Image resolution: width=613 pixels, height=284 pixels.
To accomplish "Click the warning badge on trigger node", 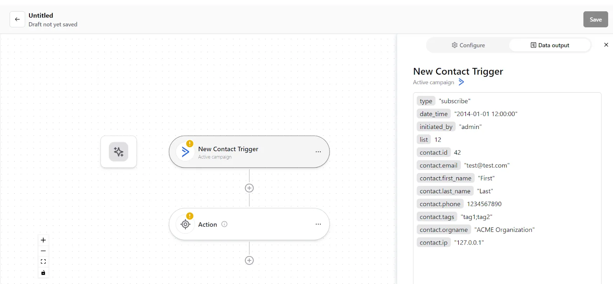I will pyautogui.click(x=190, y=144).
